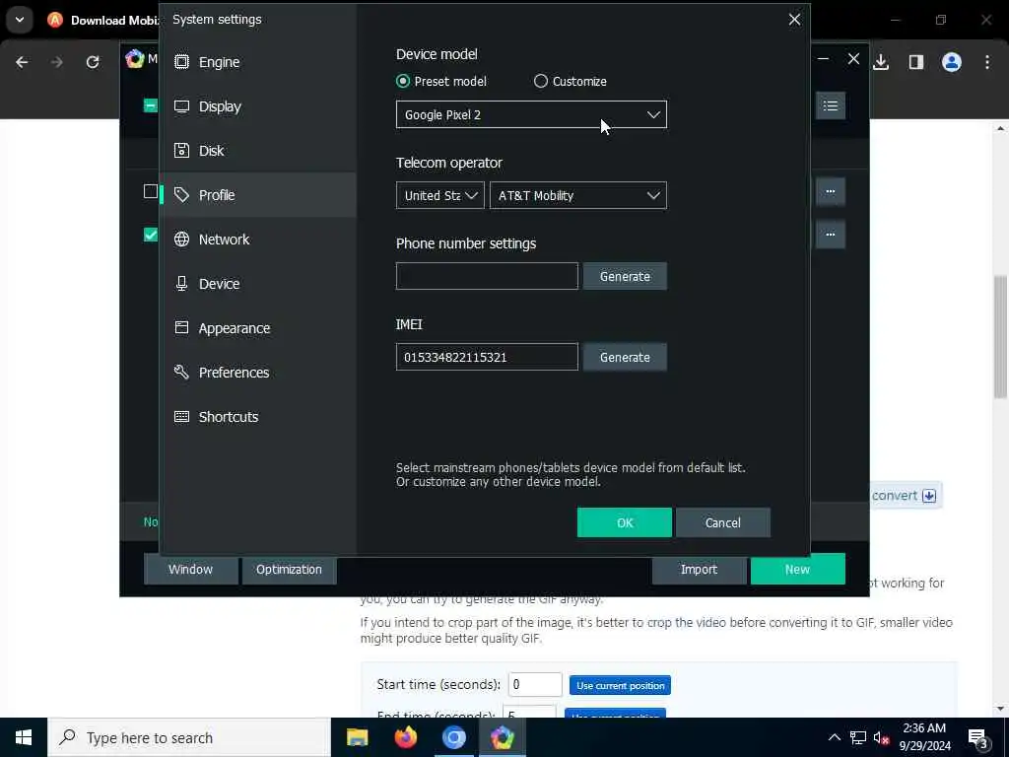The width and height of the screenshot is (1009, 757).
Task: Toggle the browser side panel icon
Action: 916,62
